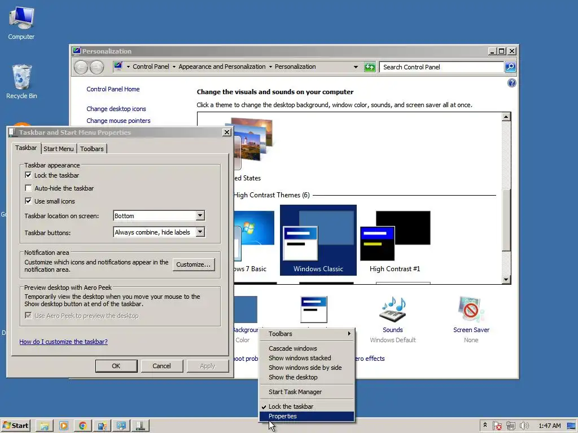
Task: Refresh the Personalization window
Action: click(370, 67)
